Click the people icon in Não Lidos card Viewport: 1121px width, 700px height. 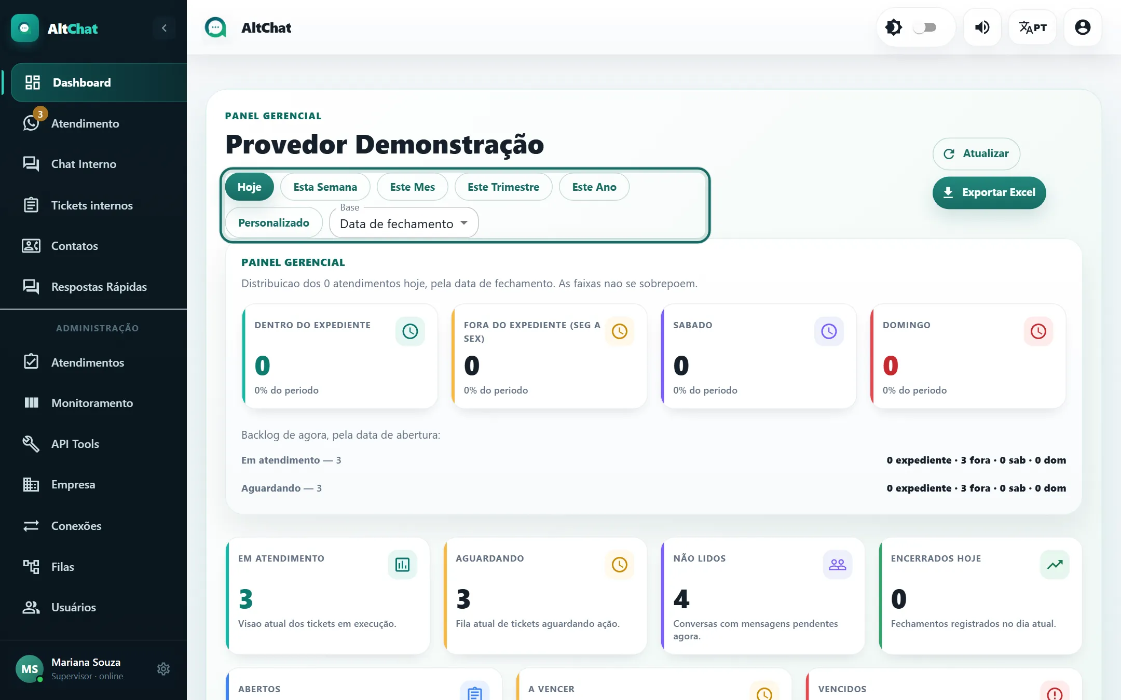(x=837, y=565)
